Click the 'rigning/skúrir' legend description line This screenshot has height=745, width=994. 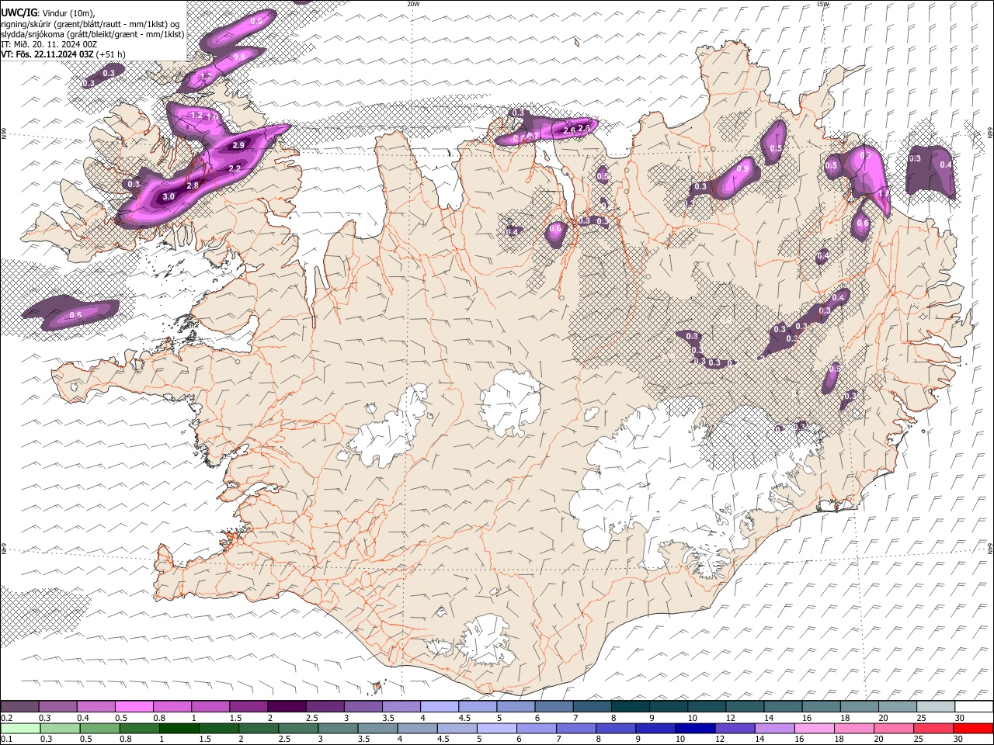91,23
